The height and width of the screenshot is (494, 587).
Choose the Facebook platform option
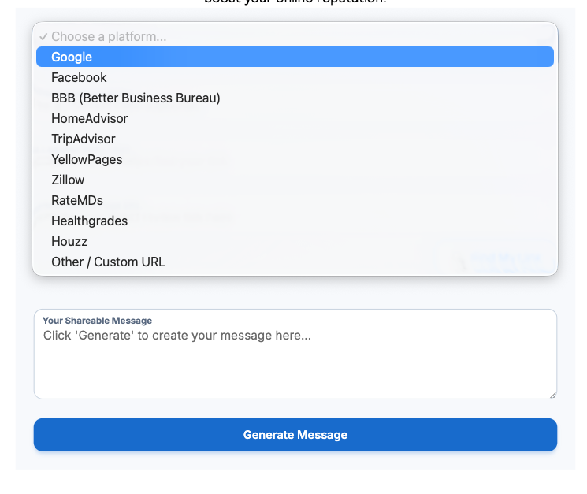(x=295, y=77)
